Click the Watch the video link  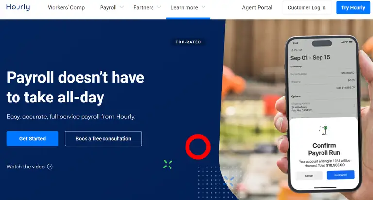pos(25,167)
